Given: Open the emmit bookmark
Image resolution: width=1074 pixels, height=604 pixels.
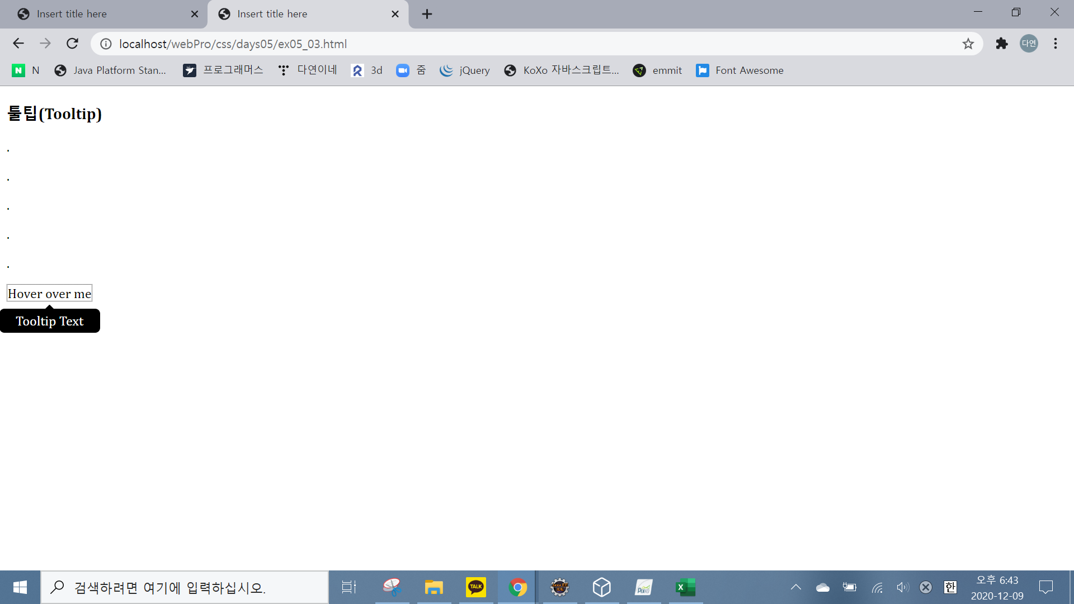Looking at the screenshot, I should pyautogui.click(x=657, y=70).
